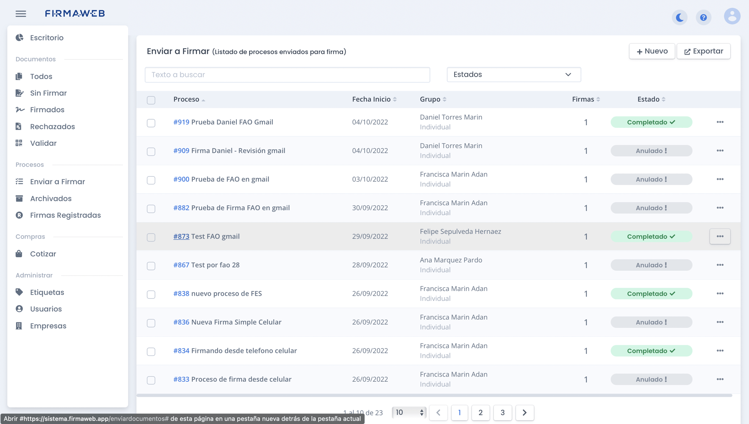This screenshot has width=749, height=424.
Task: Click the Nuevo button
Action: point(652,51)
